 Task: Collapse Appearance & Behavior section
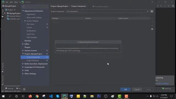(23, 11)
